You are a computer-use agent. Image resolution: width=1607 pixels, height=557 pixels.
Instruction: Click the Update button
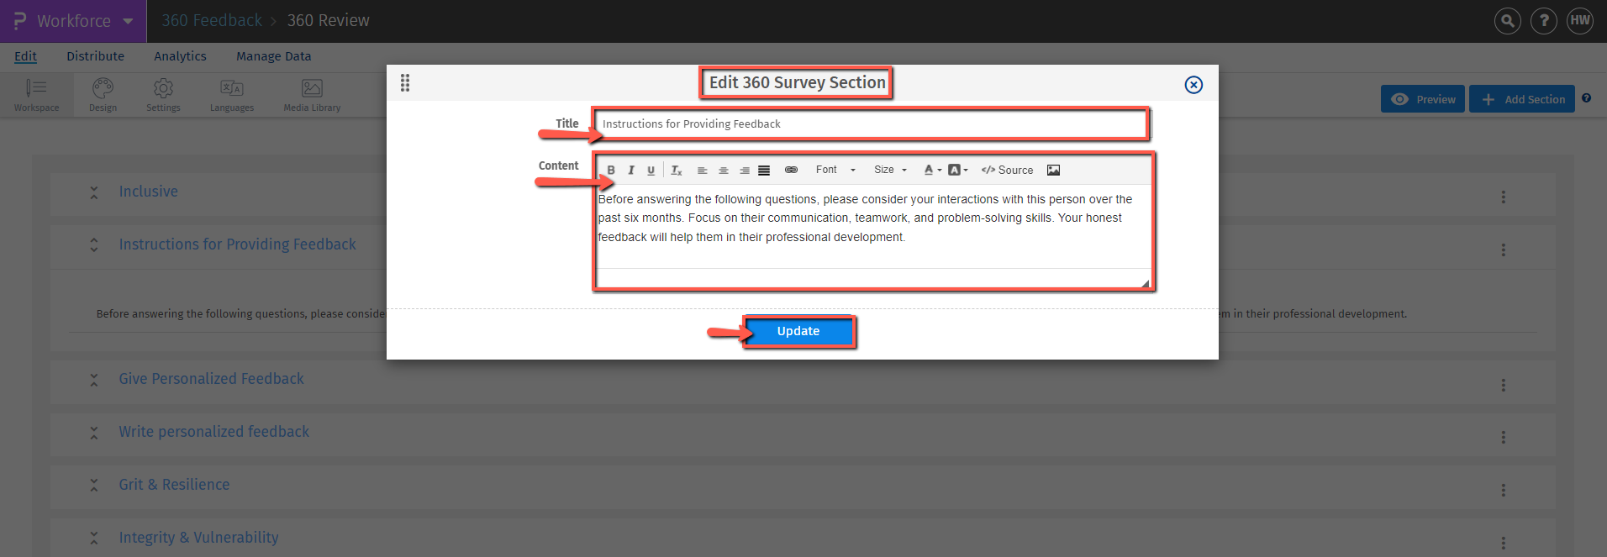pyautogui.click(x=798, y=331)
